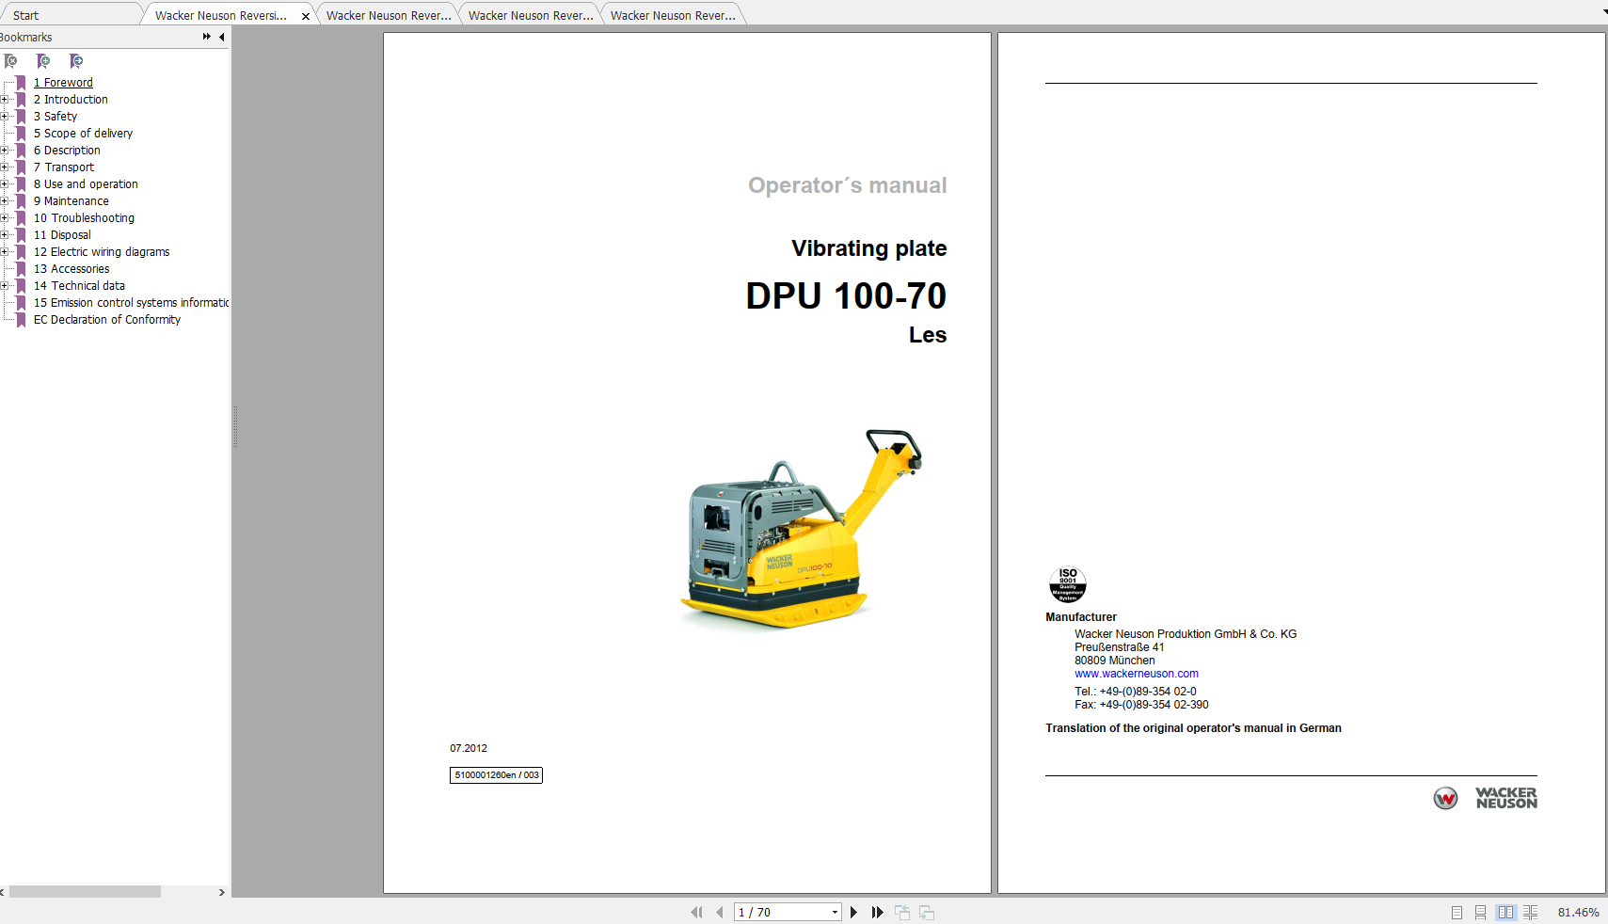Screen dimensions: 1608x924
Task: Open the tab list arrow in the top-right corner
Action: [x=1604, y=12]
